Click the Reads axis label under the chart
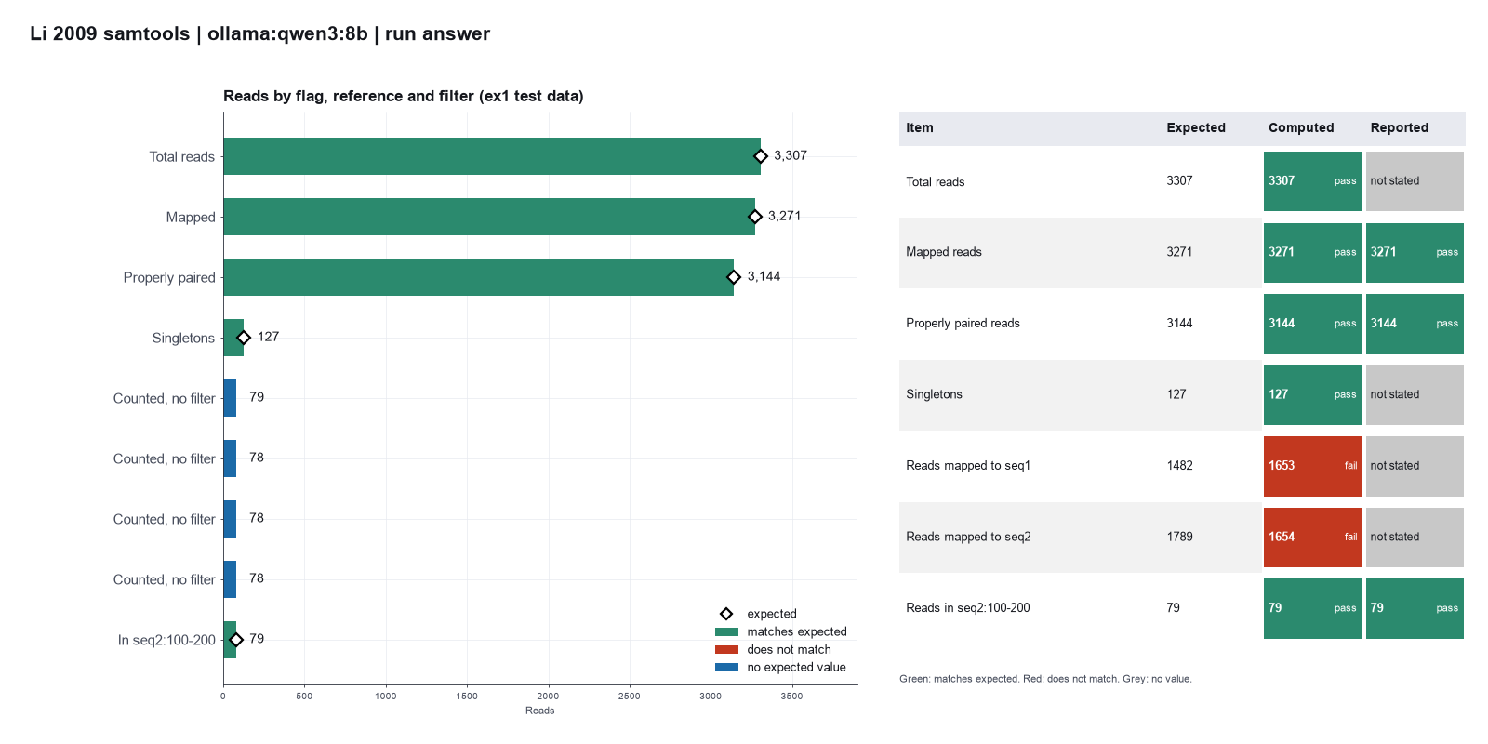This screenshot has width=1488, height=744. pyautogui.click(x=539, y=711)
